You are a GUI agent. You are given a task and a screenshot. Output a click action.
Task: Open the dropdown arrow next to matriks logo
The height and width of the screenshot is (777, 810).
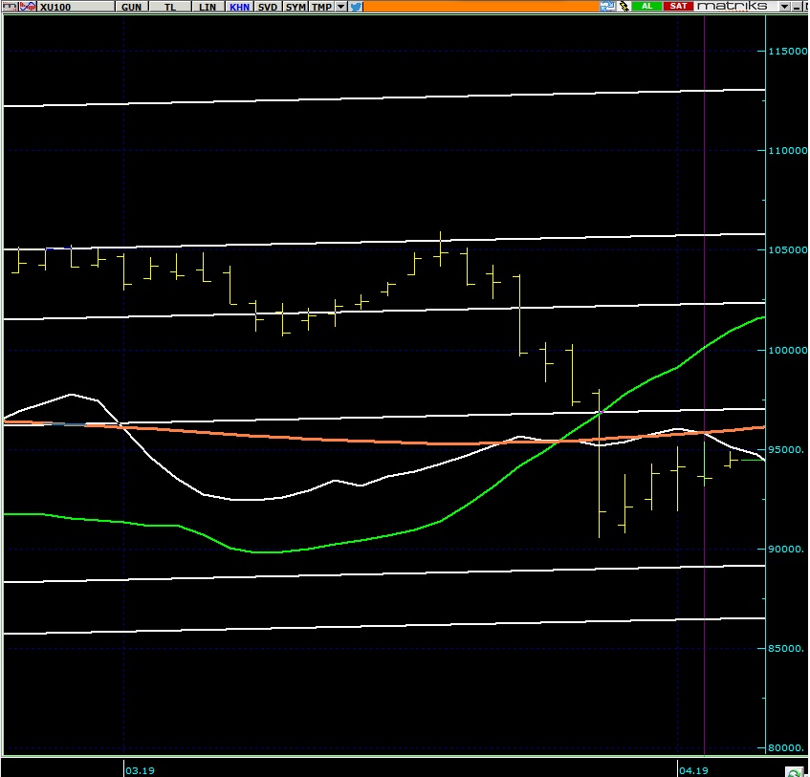pos(784,7)
